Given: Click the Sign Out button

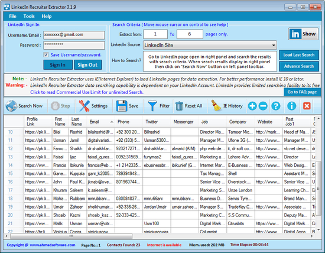Looking at the screenshot, I should tap(87, 65).
